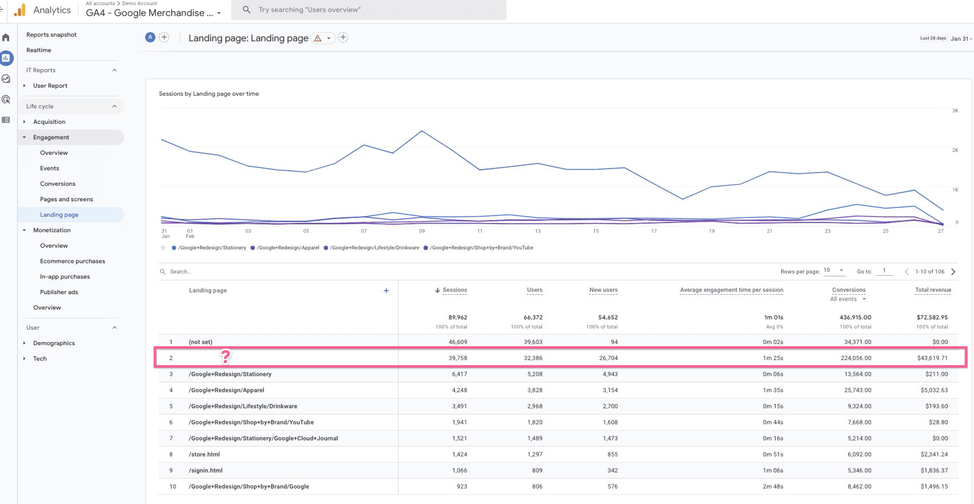Click the All accounts breadcrumb link
This screenshot has width=974, height=504.
100,3
